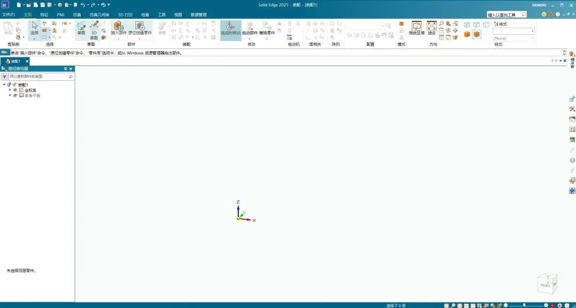
Task: Switch to the Data Management (数据管理) tab
Action: coord(198,15)
